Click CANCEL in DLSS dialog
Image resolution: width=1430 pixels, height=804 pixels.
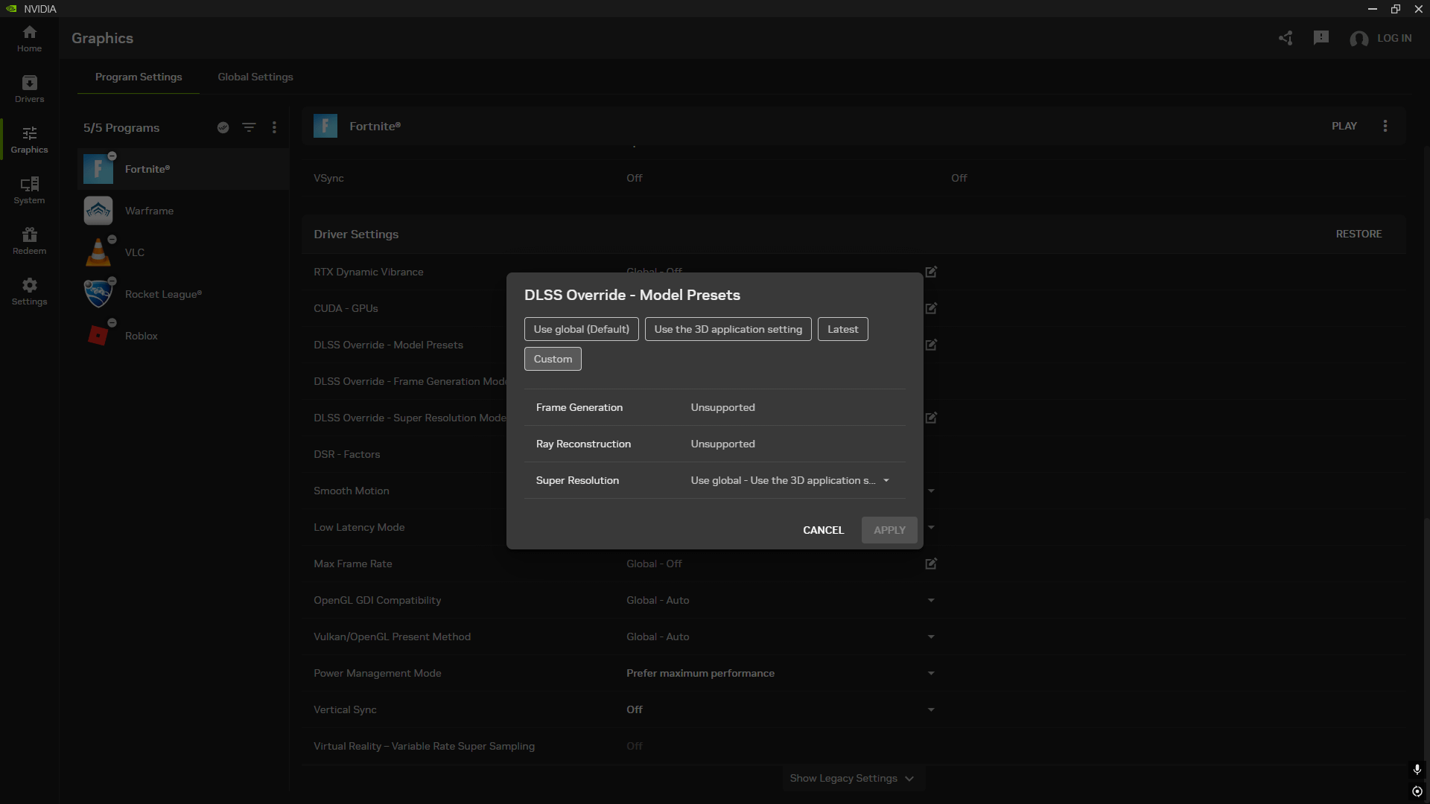(x=823, y=530)
